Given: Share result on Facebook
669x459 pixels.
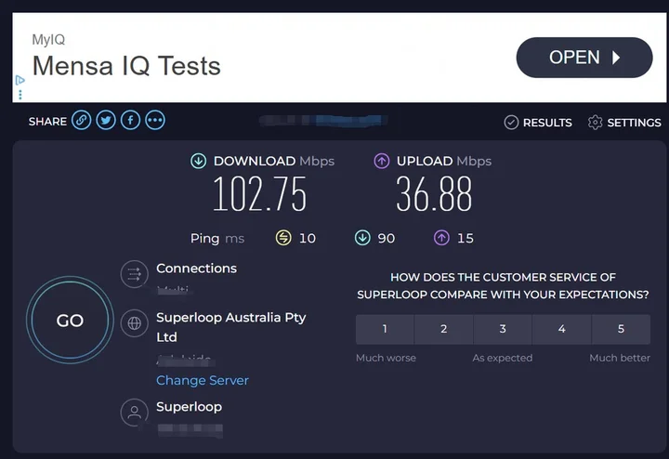Looking at the screenshot, I should [130, 120].
